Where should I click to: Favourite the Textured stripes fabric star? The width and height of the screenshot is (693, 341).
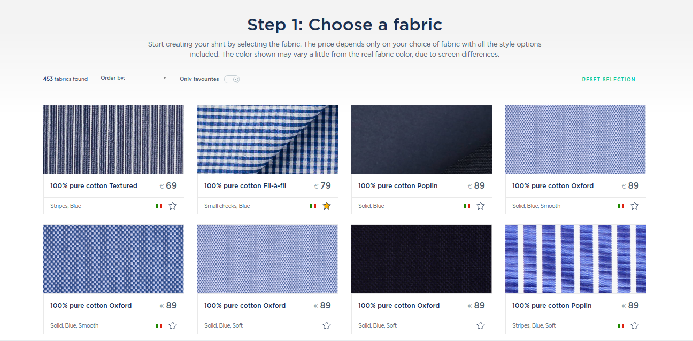[x=173, y=206]
